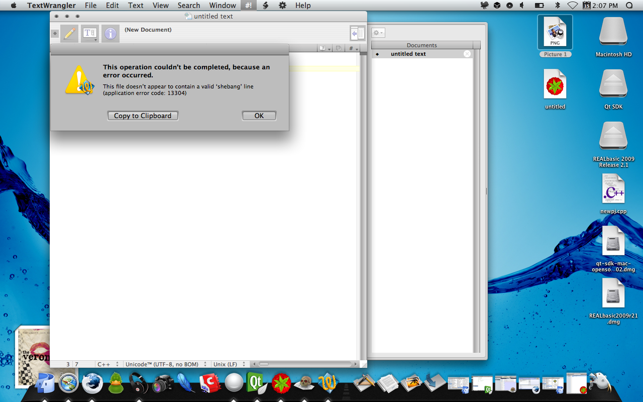Open the Help menu
This screenshot has width=643, height=402.
point(303,6)
